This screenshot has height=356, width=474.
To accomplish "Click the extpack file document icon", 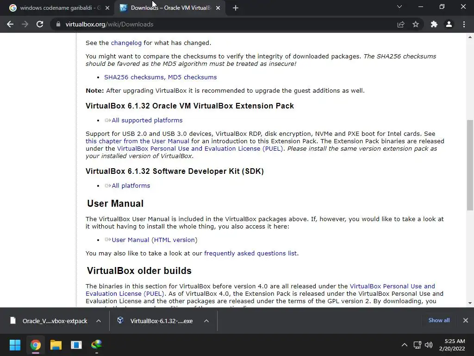I will (12, 320).
